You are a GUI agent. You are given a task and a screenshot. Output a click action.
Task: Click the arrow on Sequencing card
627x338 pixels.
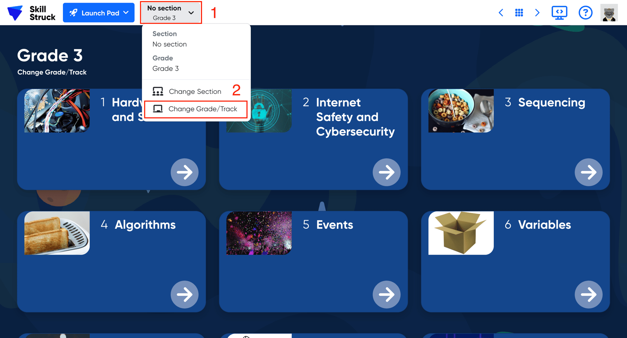click(x=588, y=172)
